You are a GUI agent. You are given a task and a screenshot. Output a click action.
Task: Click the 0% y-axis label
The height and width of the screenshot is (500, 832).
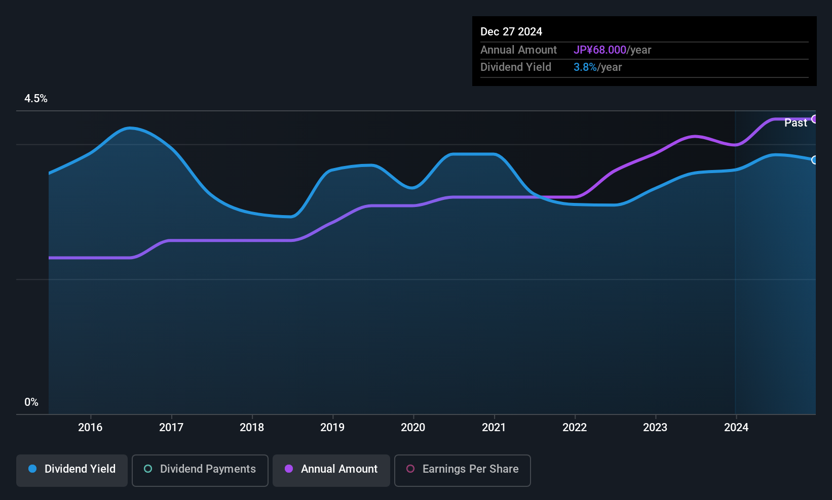[x=31, y=402]
